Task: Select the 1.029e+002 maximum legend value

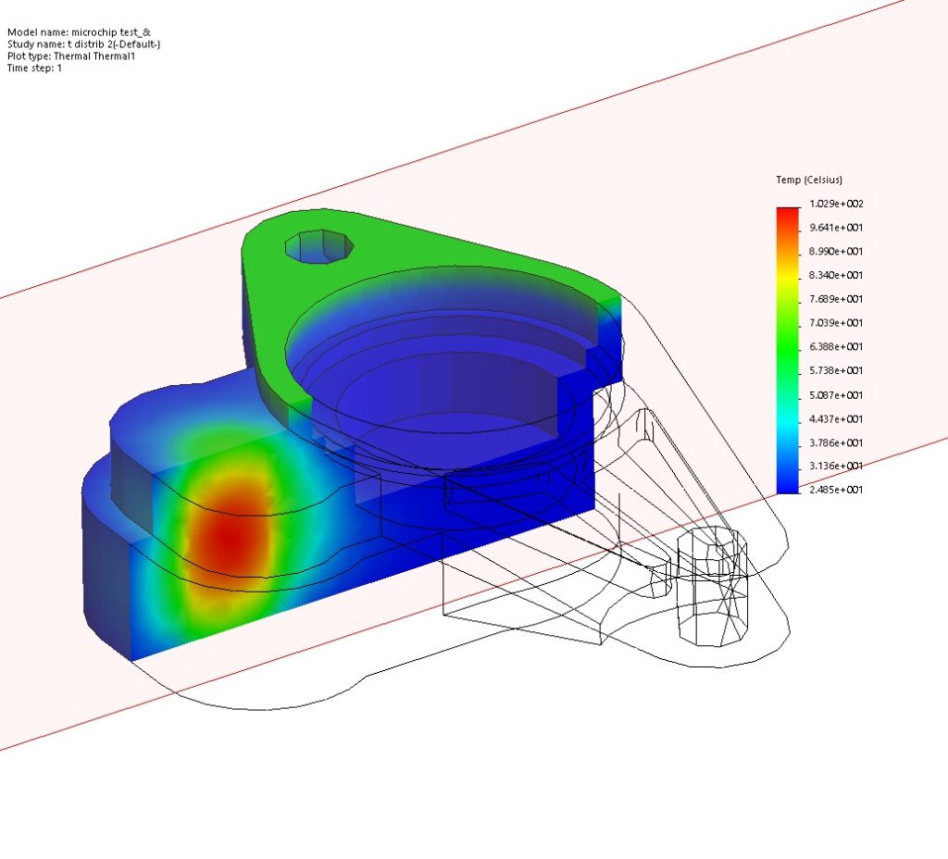Action: [x=836, y=204]
